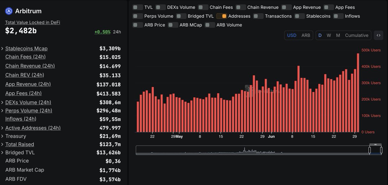The image size is (388, 185).
Task: Turn on the Chain Revenue toggle
Action: pyautogui.click(x=241, y=7)
